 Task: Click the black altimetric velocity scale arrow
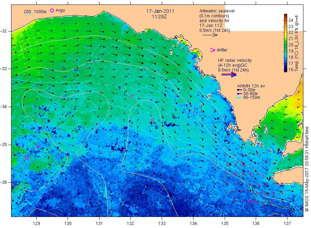tap(210, 35)
